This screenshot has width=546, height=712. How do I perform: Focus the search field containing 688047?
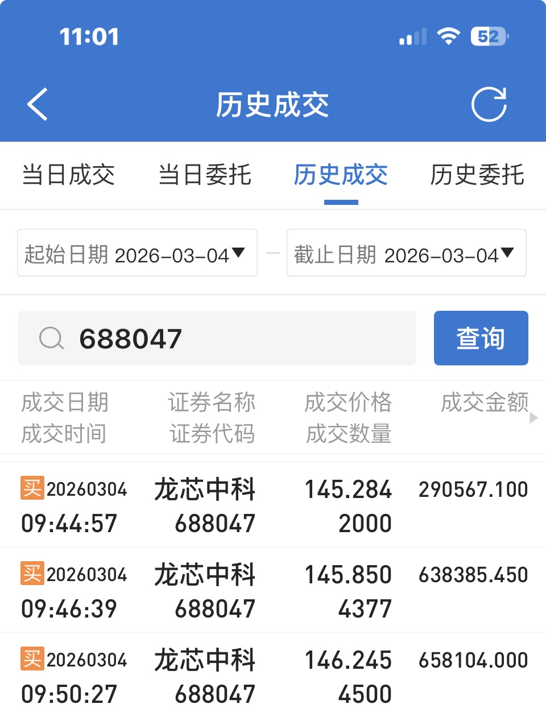pos(217,338)
